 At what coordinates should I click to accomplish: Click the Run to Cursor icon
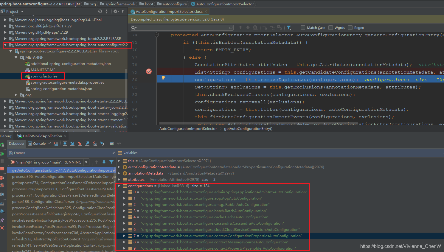[102, 144]
